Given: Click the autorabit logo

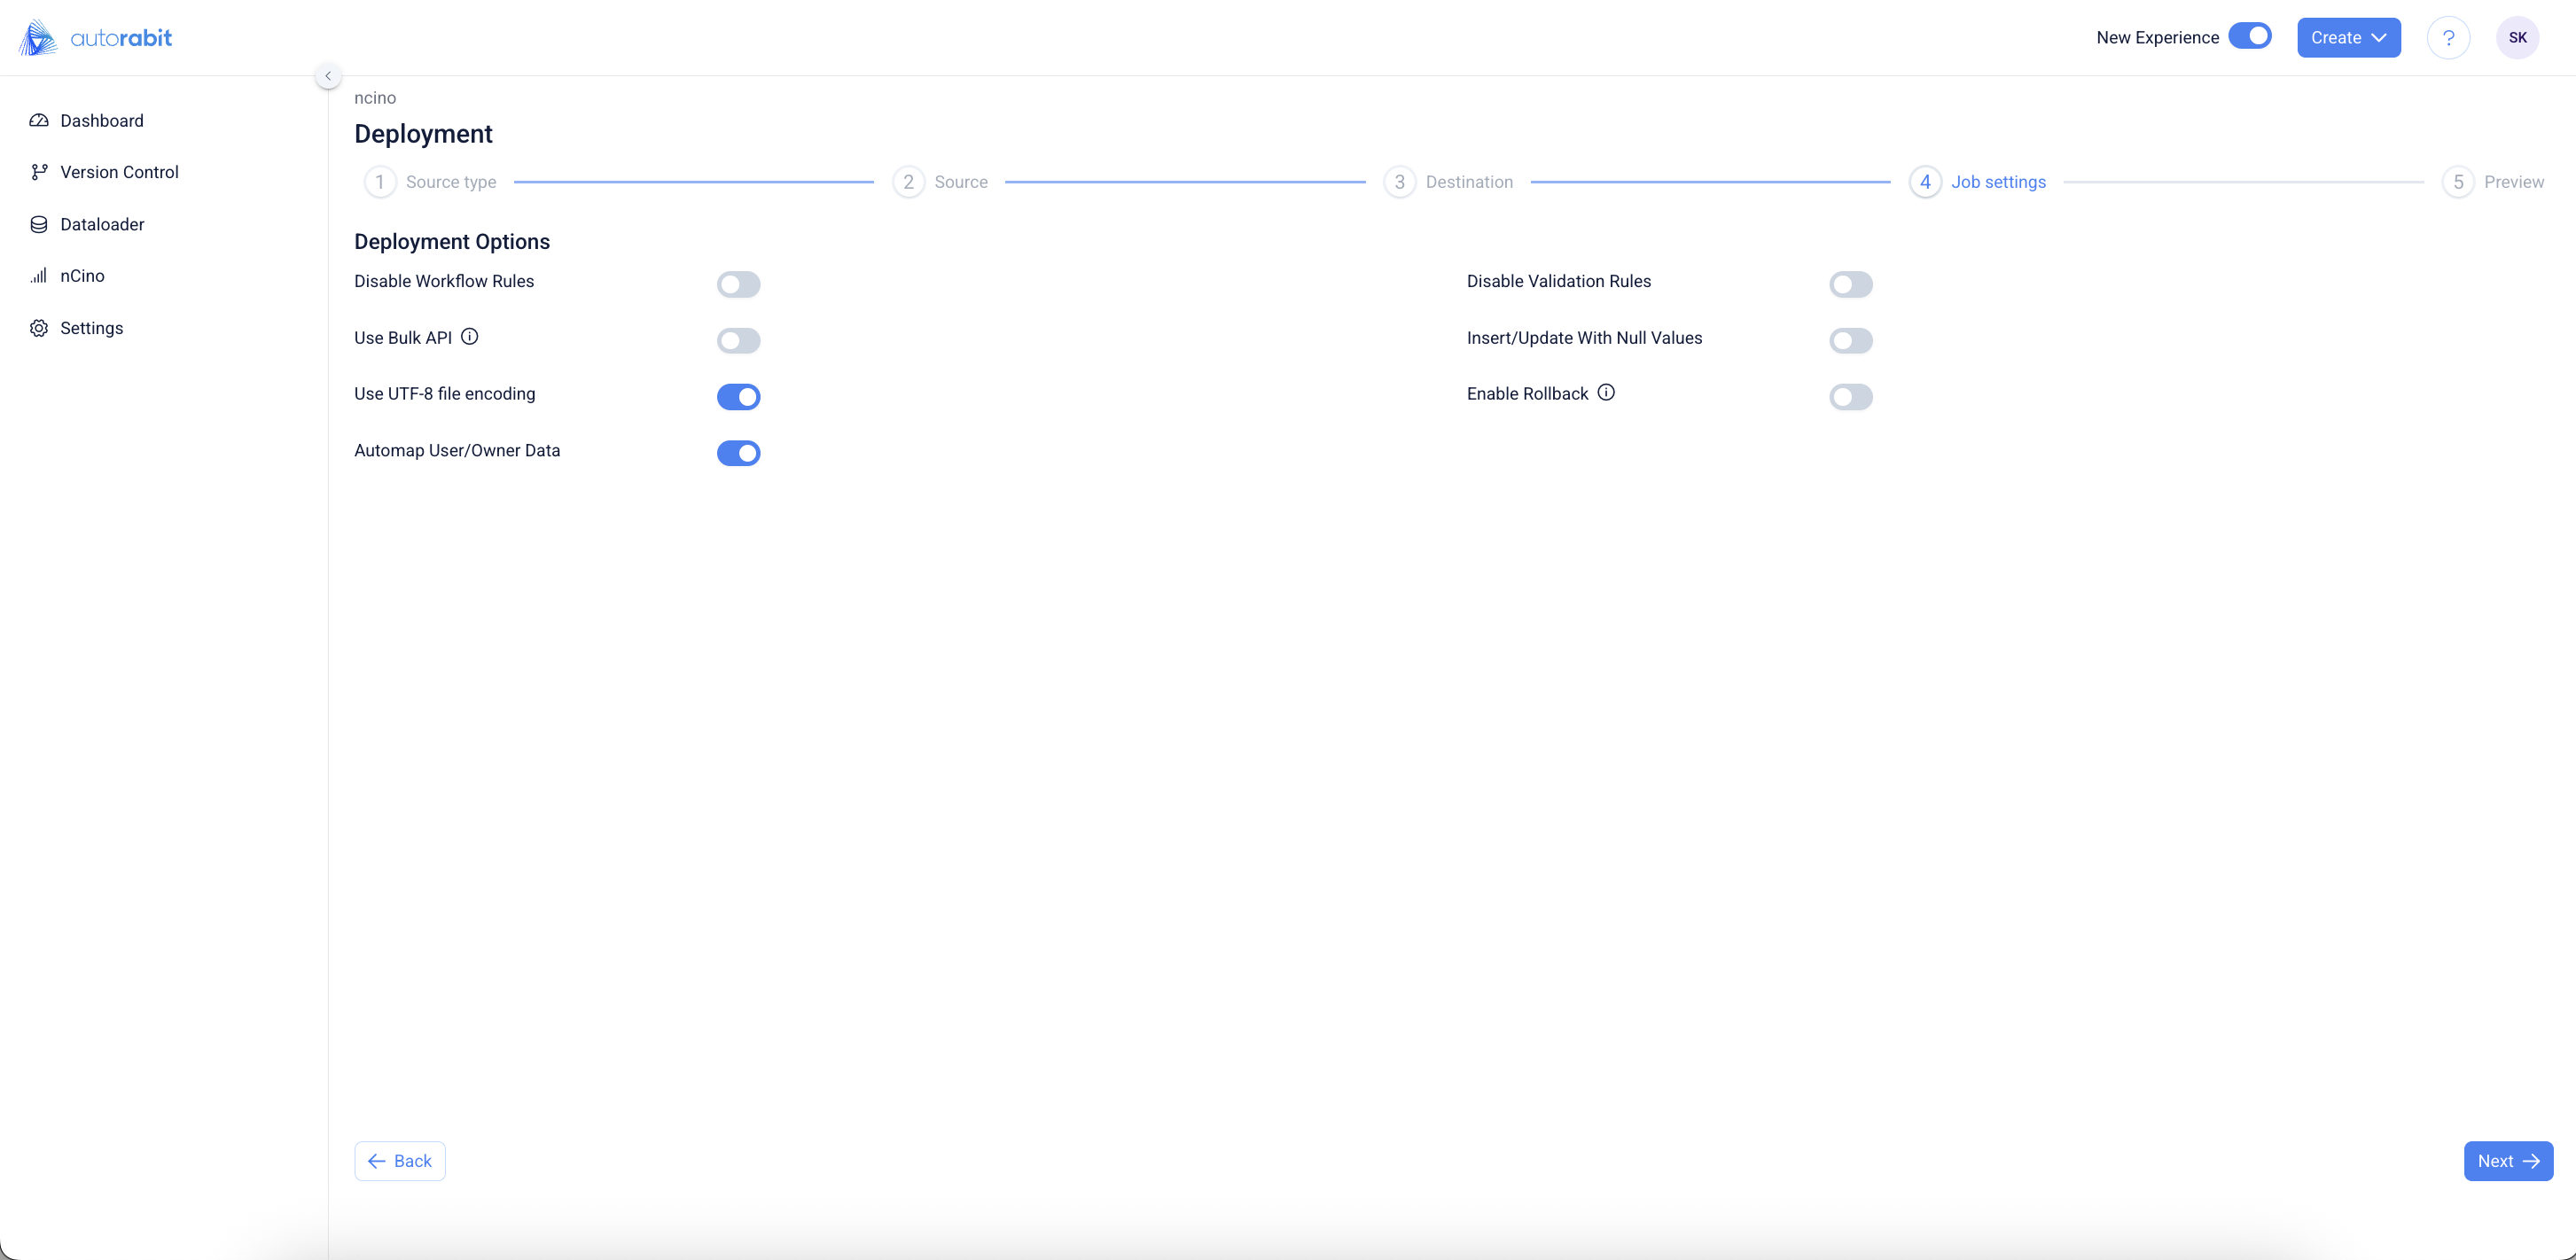Looking at the screenshot, I should pyautogui.click(x=96, y=38).
